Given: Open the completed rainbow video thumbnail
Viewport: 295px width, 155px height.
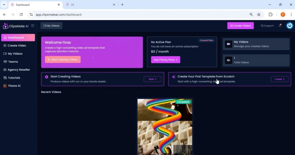Looking at the screenshot, I should [x=164, y=126].
